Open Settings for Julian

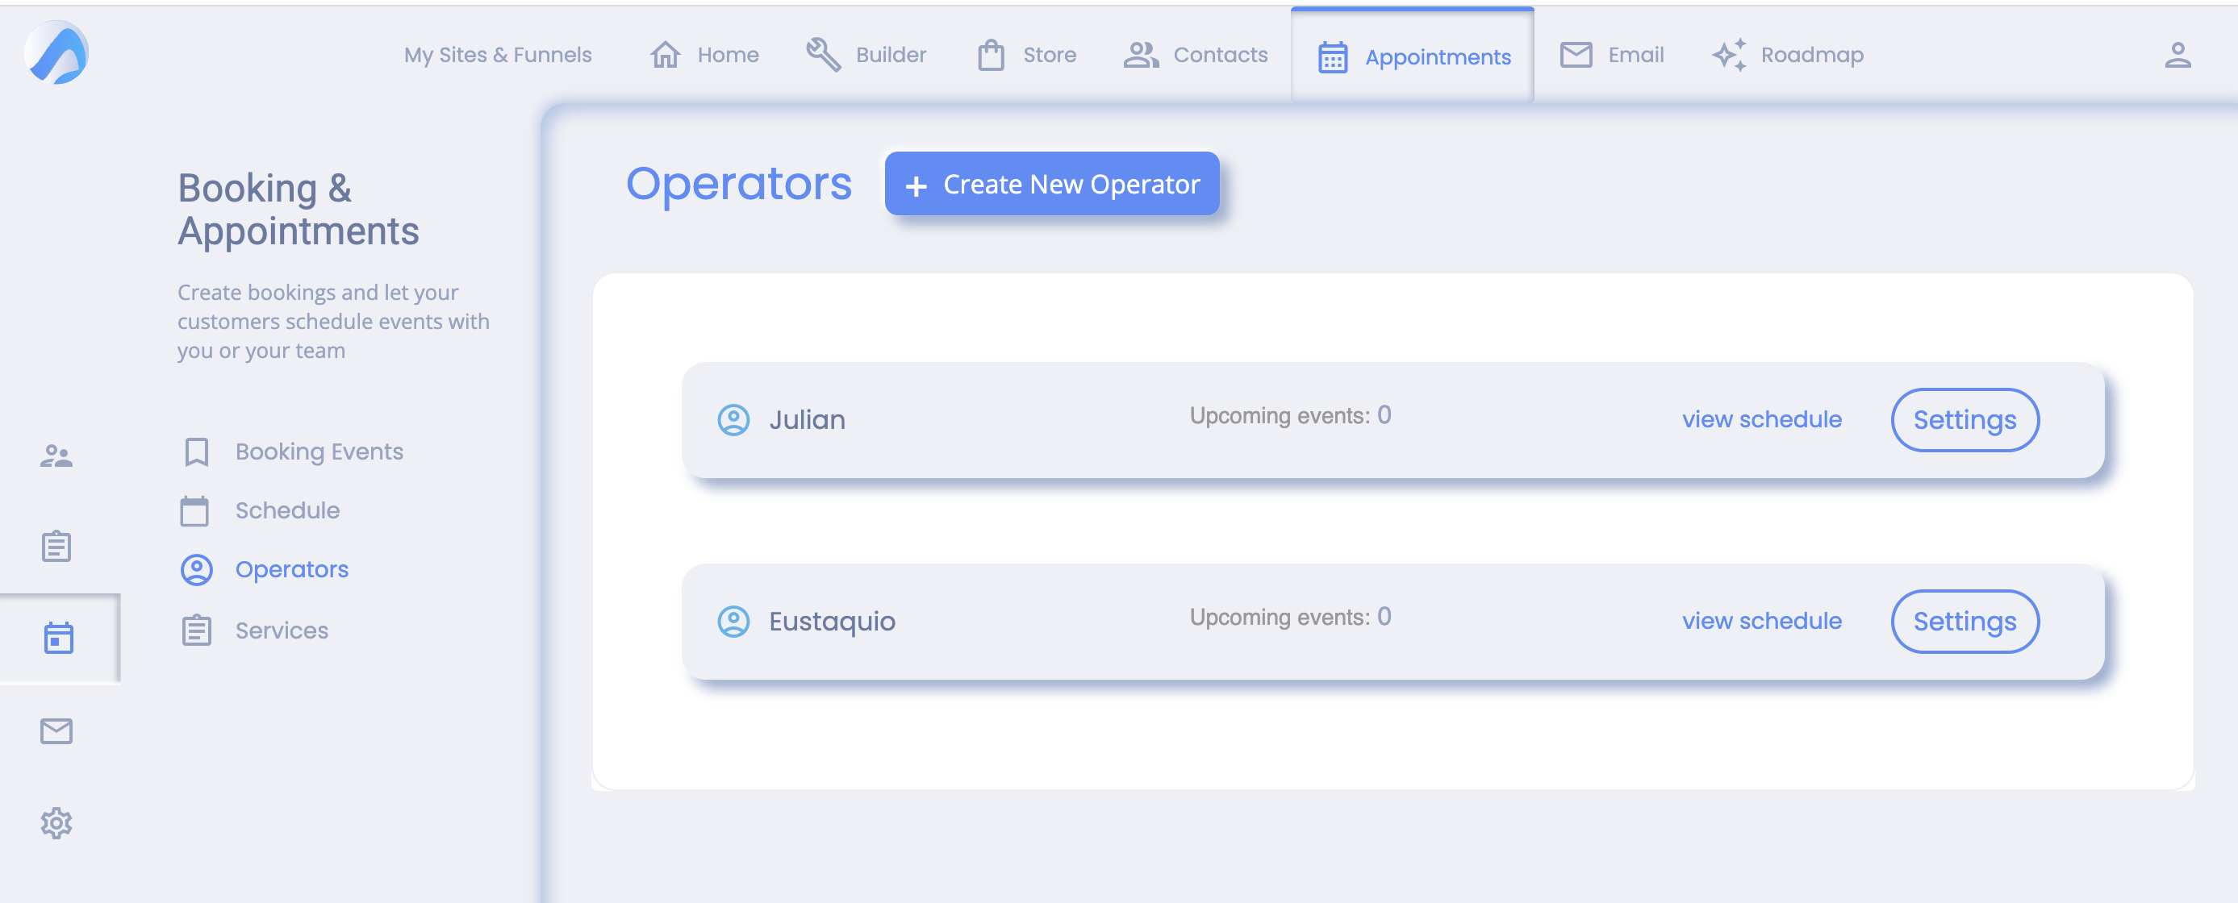click(1965, 420)
